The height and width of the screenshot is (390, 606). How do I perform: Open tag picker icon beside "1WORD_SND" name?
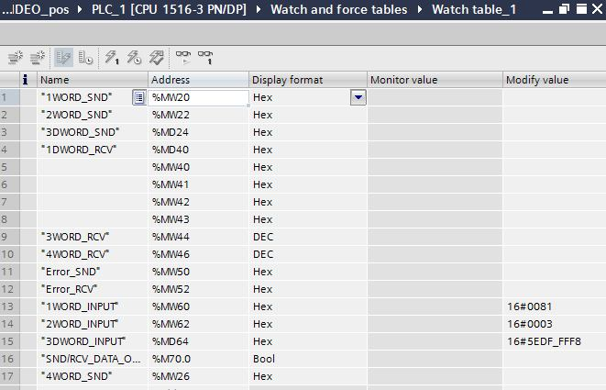click(x=138, y=96)
